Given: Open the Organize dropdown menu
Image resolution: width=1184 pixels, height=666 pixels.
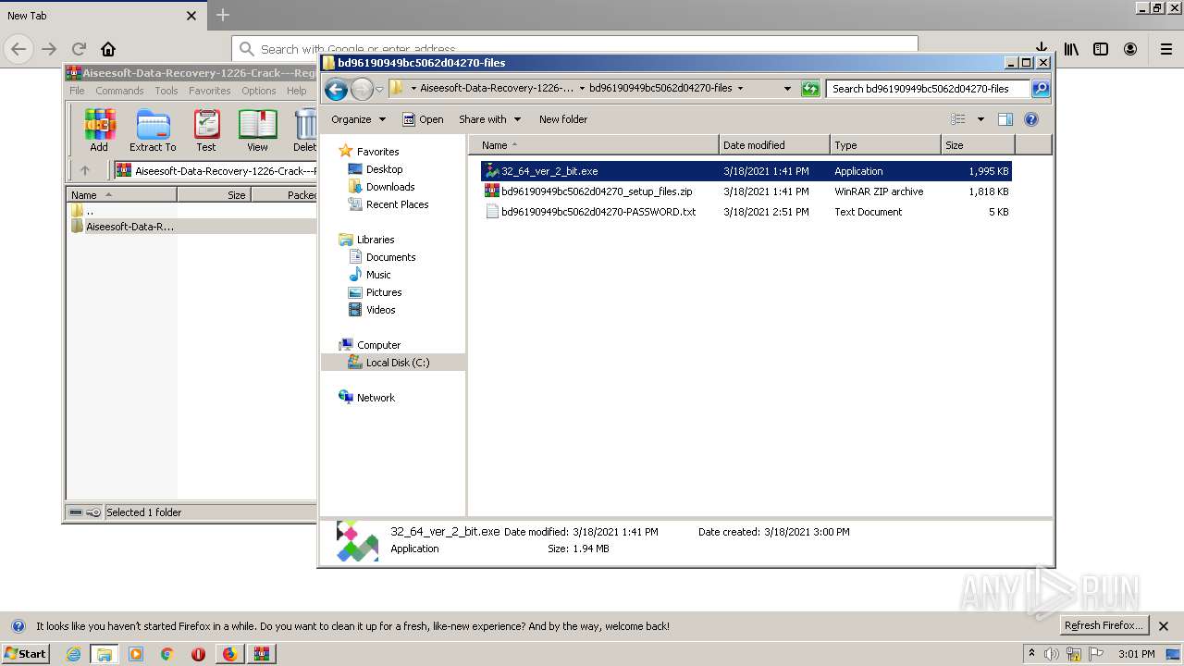Looking at the screenshot, I should tap(358, 119).
